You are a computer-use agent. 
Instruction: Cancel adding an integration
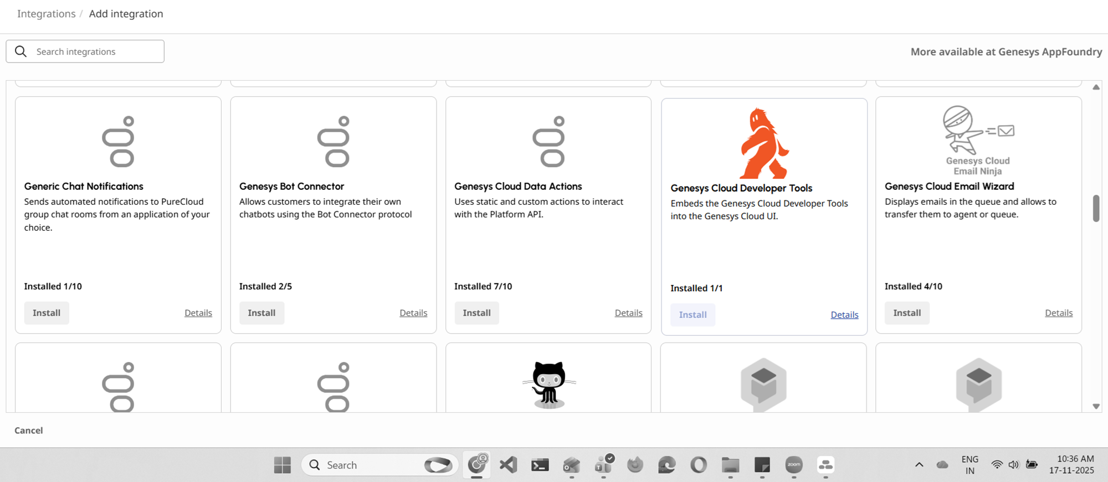click(x=29, y=431)
